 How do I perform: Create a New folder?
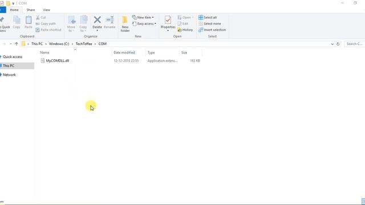(125, 24)
